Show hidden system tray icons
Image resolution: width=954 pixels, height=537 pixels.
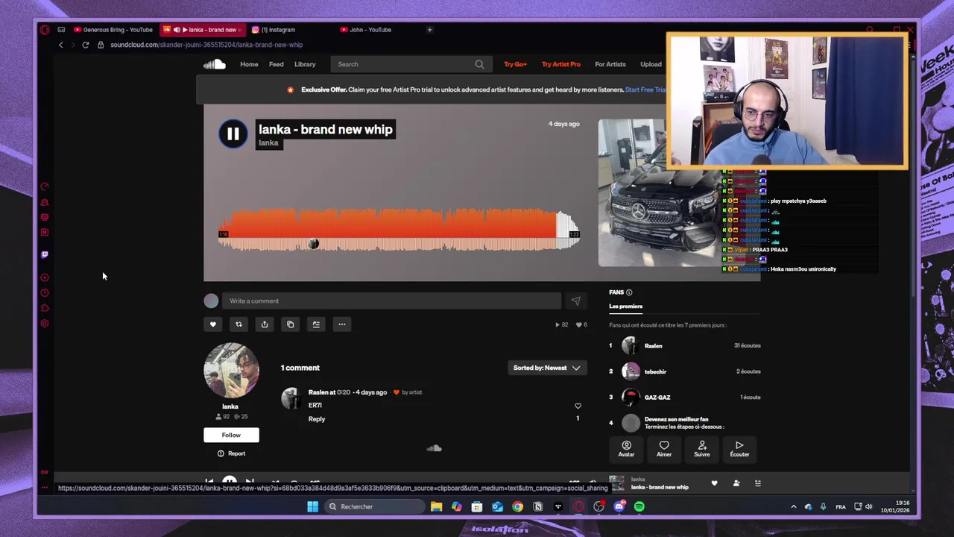793,507
